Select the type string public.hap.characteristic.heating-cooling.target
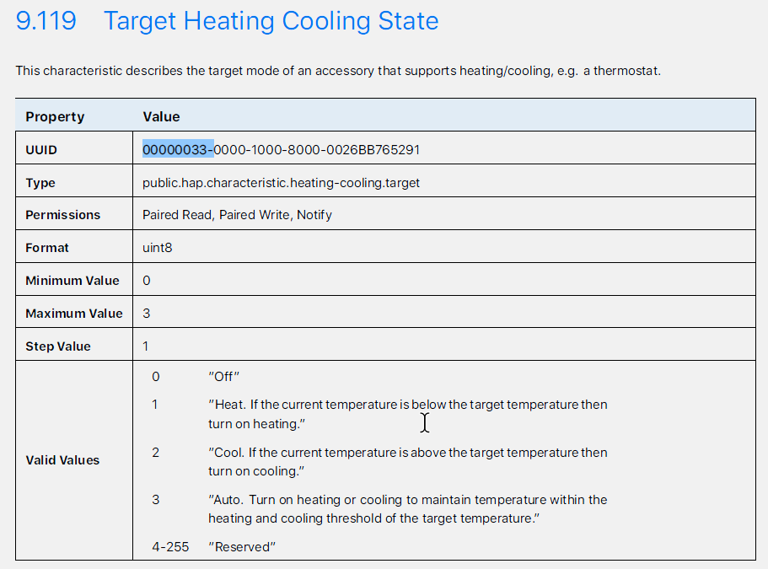 pos(281,182)
